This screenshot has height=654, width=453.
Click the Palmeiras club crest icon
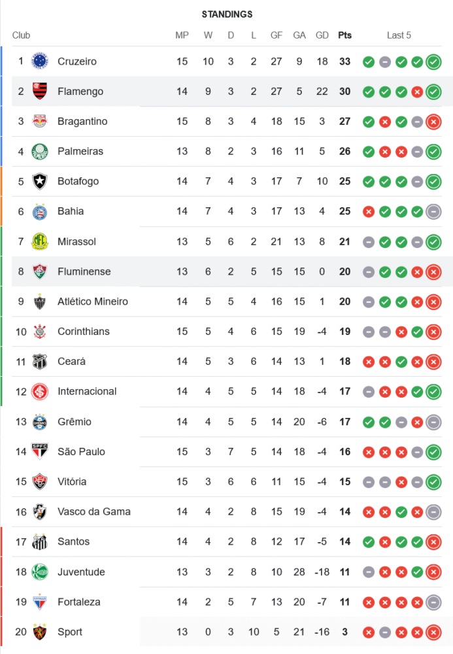pos(40,152)
